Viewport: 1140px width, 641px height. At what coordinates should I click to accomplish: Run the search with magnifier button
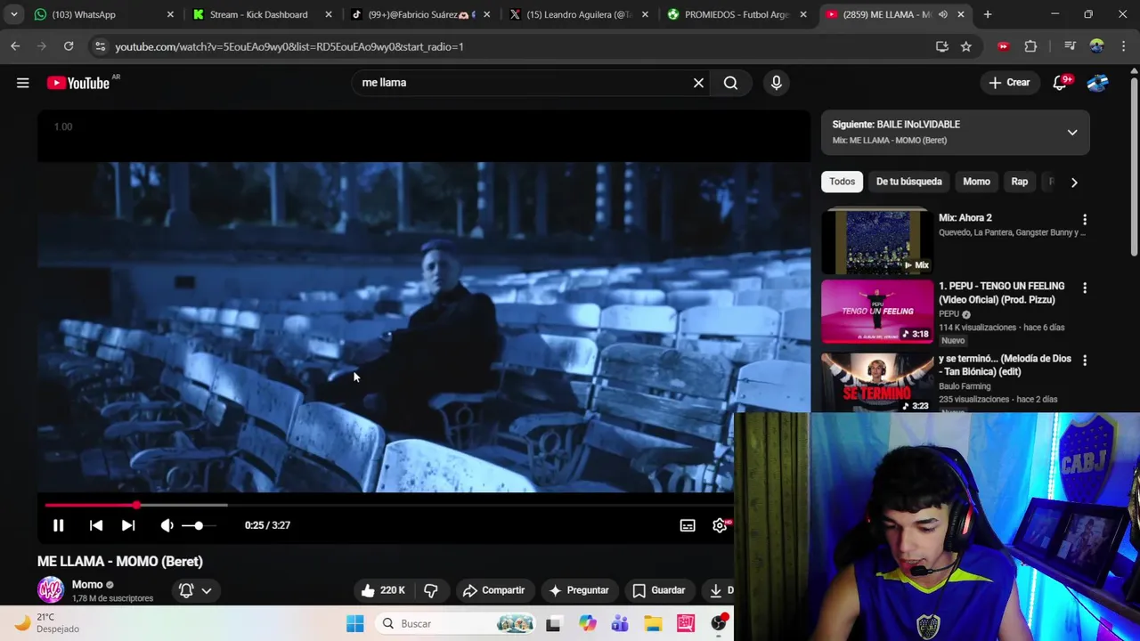730,83
